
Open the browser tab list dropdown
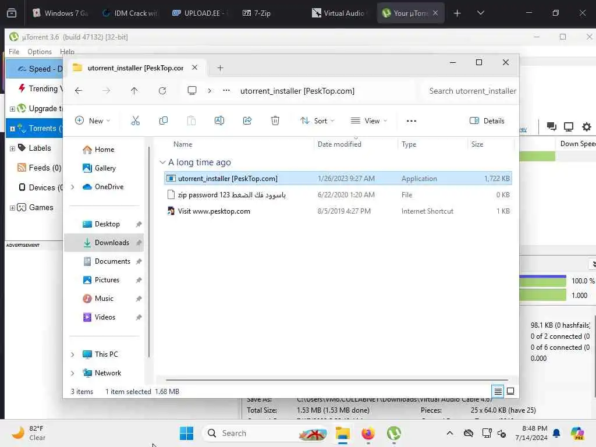[x=480, y=13]
